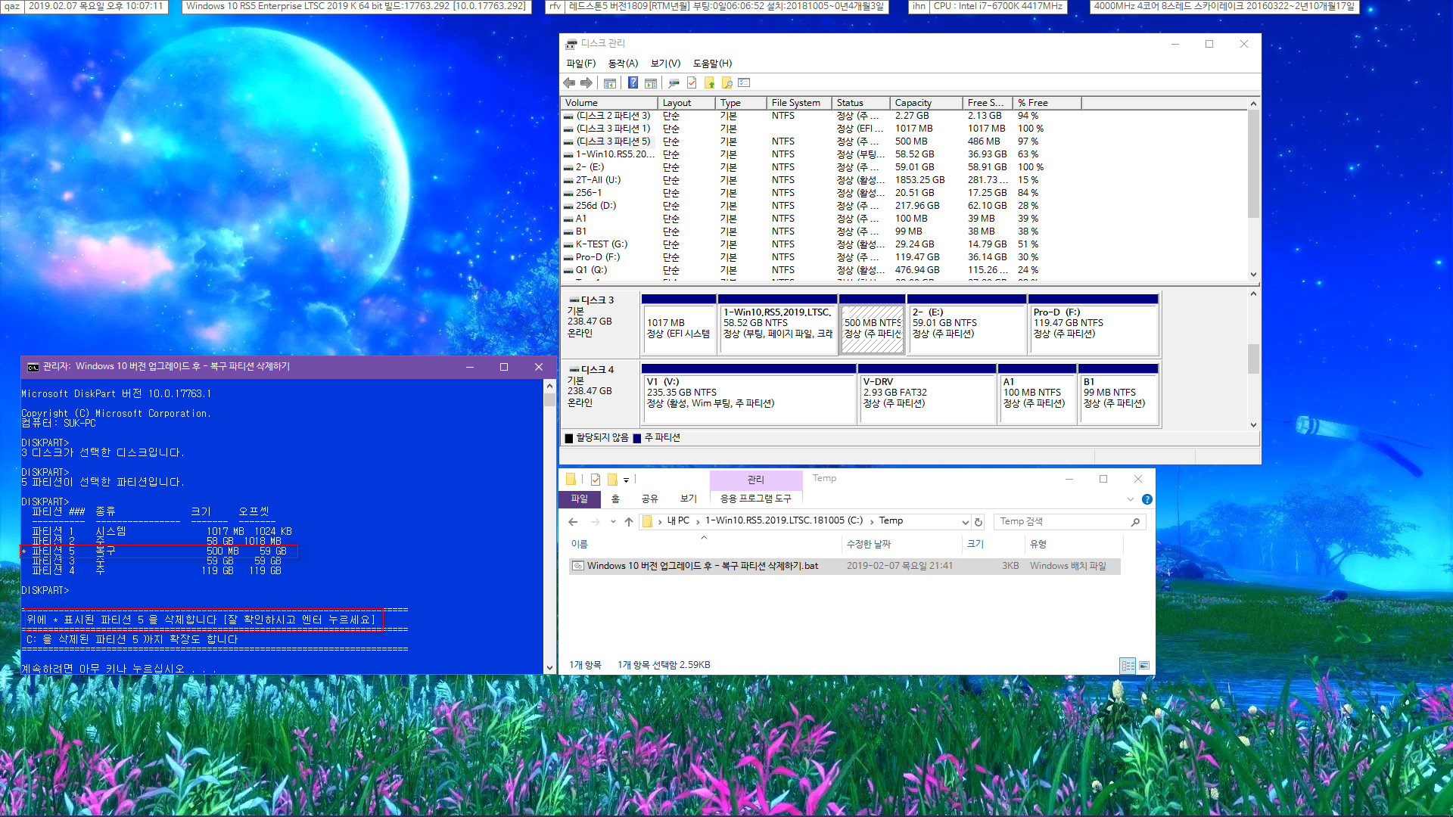Image resolution: width=1453 pixels, height=817 pixels.
Task: Click the folder with magnifier toolbar icon
Action: tap(727, 83)
